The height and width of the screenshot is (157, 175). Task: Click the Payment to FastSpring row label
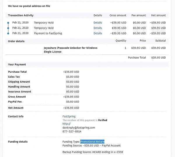(48, 33)
